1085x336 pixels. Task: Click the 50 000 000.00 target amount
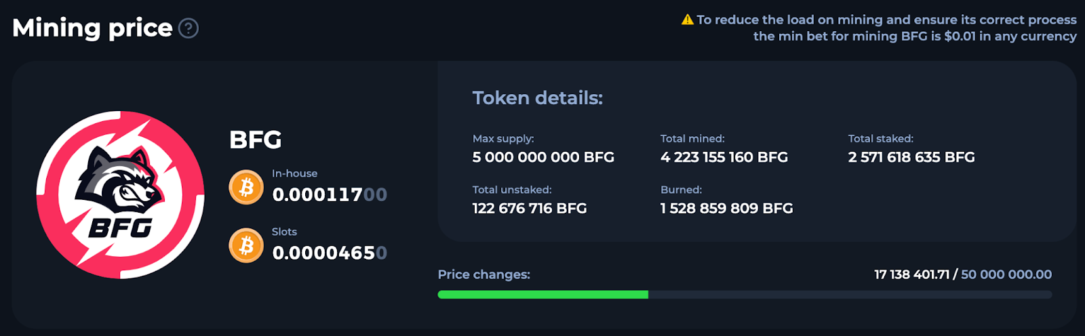point(1006,274)
